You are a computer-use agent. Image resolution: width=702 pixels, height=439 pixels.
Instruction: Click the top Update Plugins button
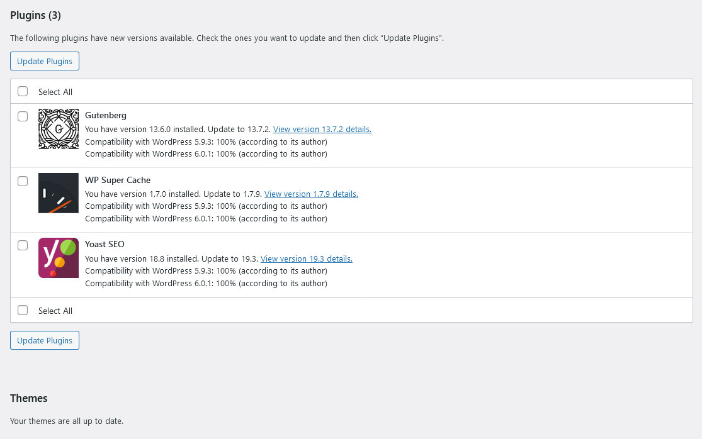pyautogui.click(x=45, y=61)
